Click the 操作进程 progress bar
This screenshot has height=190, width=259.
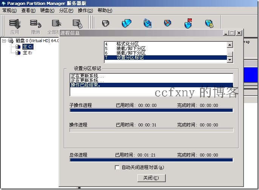pyautogui.click(x=151, y=130)
